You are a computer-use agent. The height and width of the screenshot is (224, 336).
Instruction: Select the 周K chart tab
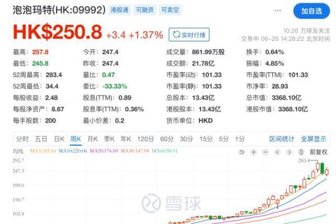(x=76, y=139)
